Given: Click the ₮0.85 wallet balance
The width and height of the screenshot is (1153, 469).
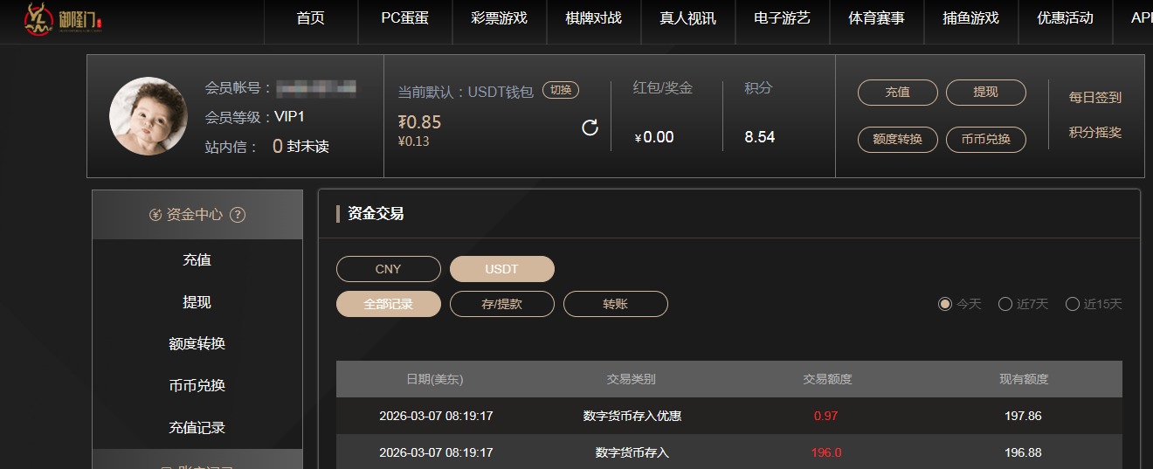Looking at the screenshot, I should pyautogui.click(x=420, y=122).
